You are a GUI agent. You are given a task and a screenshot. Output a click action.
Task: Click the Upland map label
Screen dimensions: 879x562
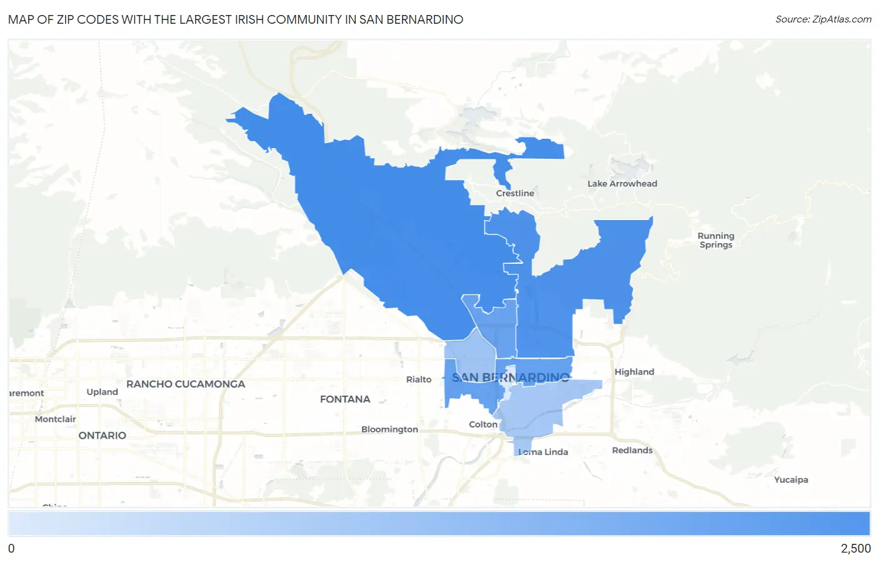click(102, 392)
